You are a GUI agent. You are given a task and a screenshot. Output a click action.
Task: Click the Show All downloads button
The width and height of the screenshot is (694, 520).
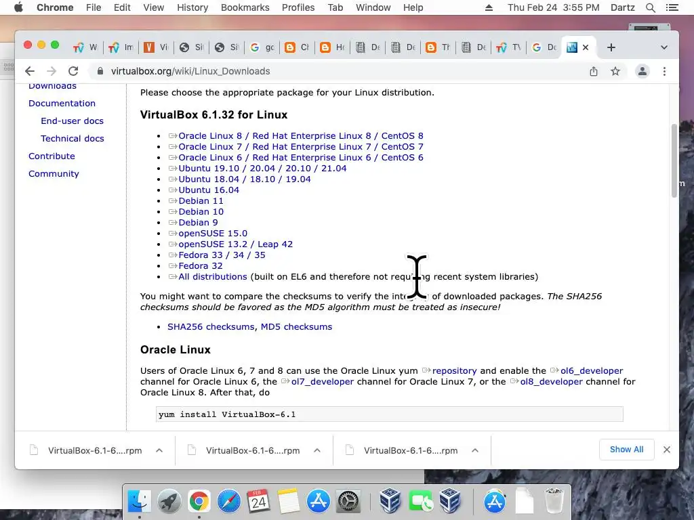[x=626, y=450]
